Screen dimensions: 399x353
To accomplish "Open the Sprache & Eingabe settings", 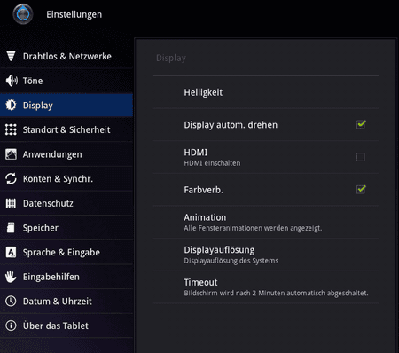I will pyautogui.click(x=66, y=252).
